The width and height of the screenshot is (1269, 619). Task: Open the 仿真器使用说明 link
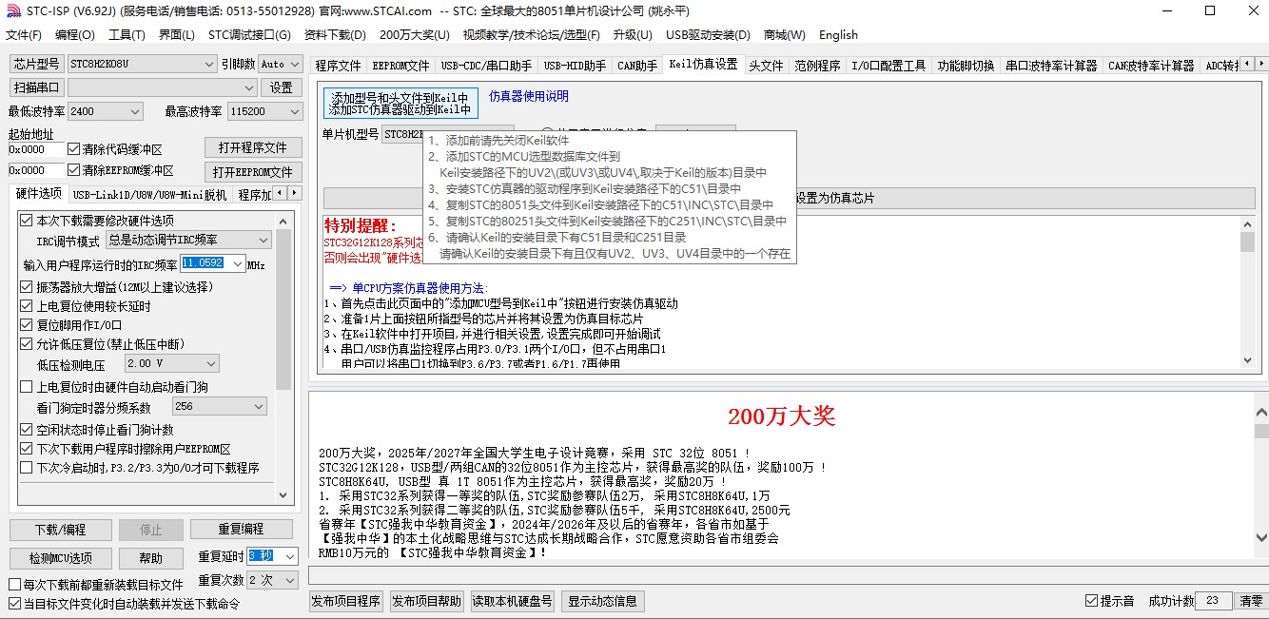pos(529,96)
